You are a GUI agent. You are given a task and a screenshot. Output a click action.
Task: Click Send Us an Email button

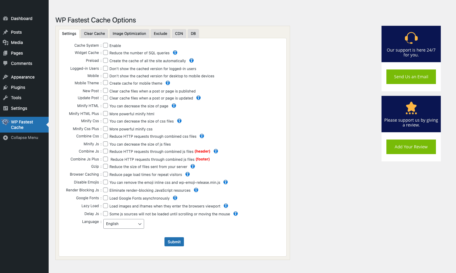411,77
